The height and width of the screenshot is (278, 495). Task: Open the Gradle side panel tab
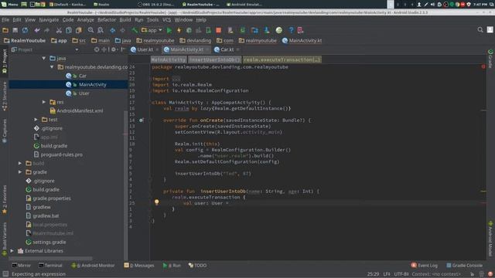[490, 59]
